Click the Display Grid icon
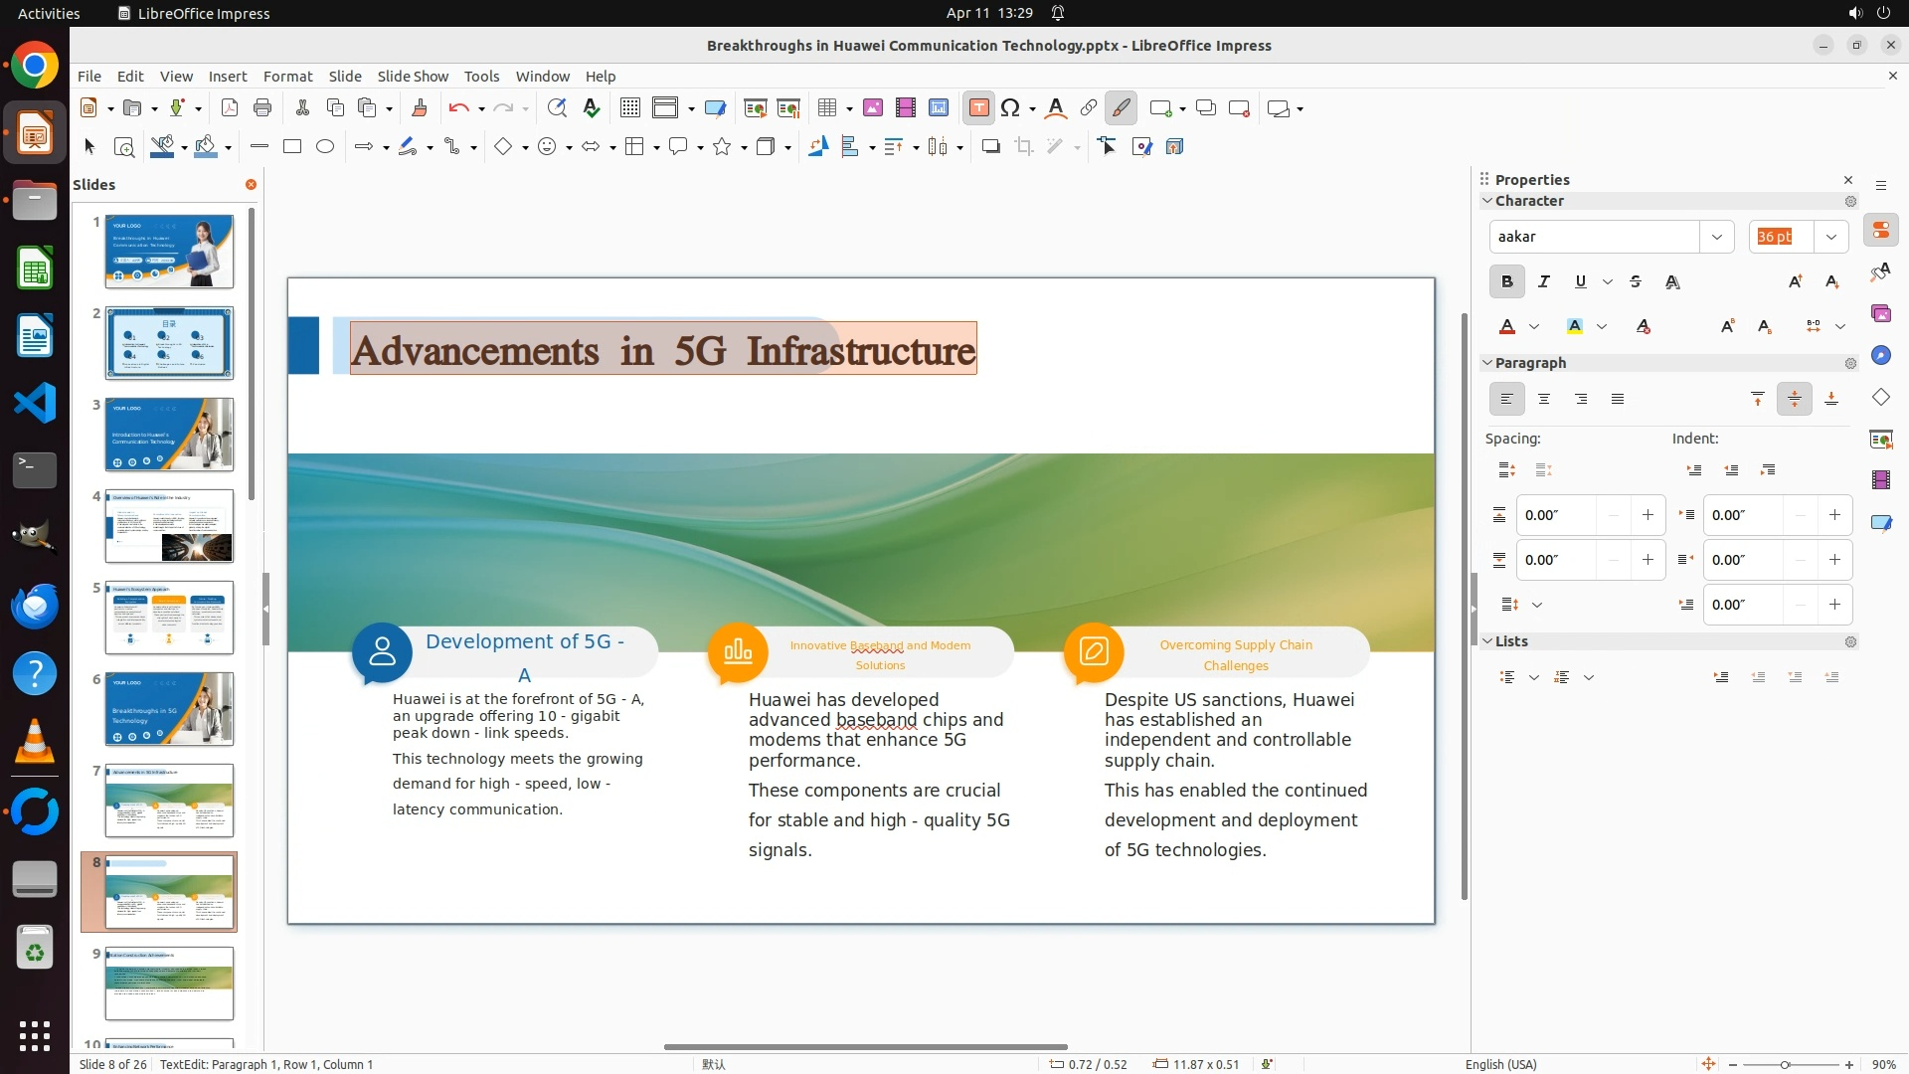The image size is (1909, 1074). [x=629, y=108]
